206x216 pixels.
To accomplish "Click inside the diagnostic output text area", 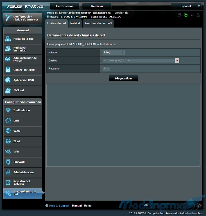I will (x=123, y=125).
